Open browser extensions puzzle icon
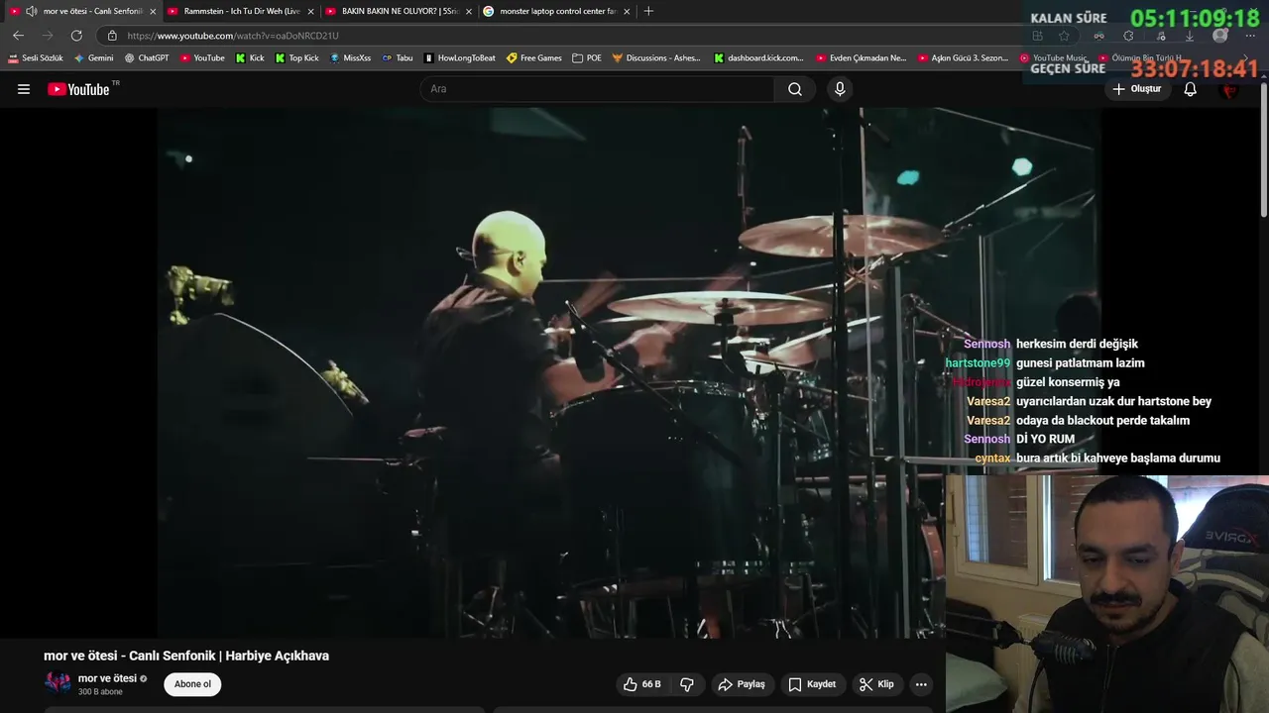 click(x=1128, y=36)
